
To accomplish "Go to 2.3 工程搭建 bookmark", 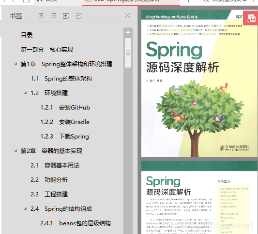I will (49, 194).
